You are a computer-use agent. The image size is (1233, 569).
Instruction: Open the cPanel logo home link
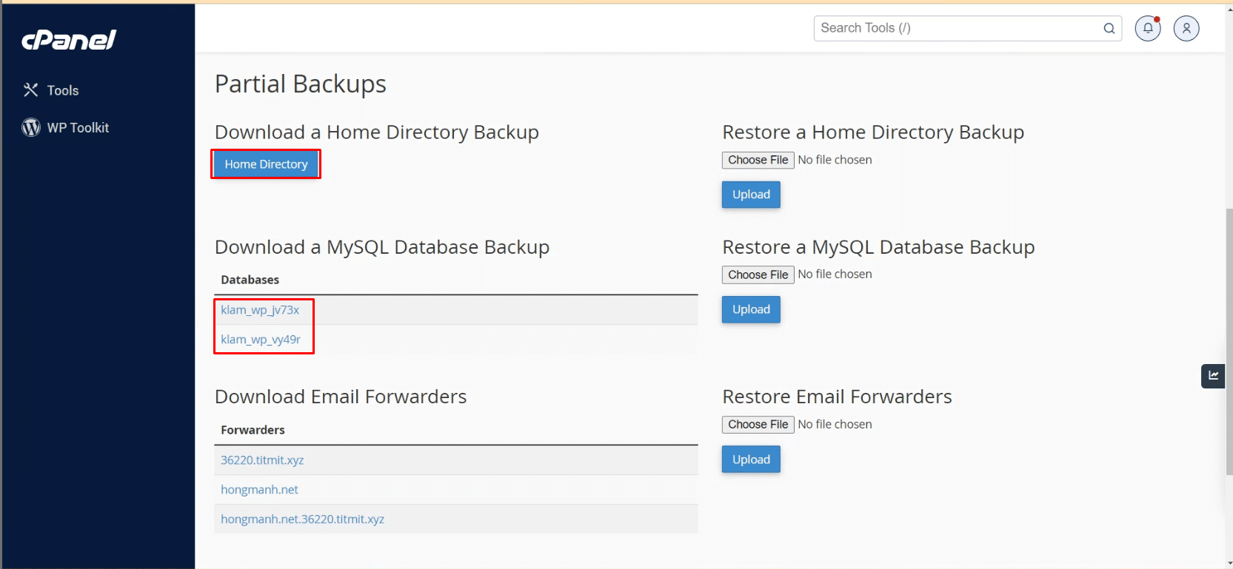tap(69, 40)
